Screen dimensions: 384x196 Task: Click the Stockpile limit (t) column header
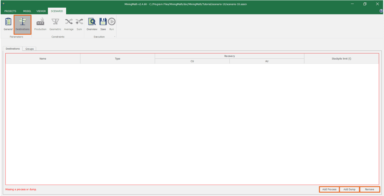(x=341, y=59)
